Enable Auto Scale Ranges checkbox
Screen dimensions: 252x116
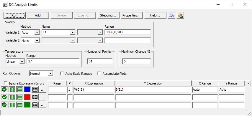click(62, 74)
